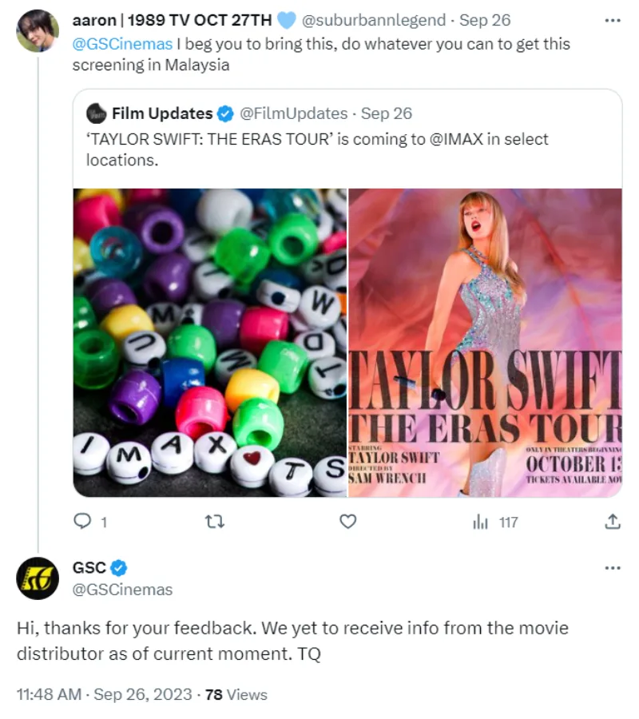The width and height of the screenshot is (639, 719).
Task: Click the @GSCinemas mention link
Action: [x=122, y=44]
